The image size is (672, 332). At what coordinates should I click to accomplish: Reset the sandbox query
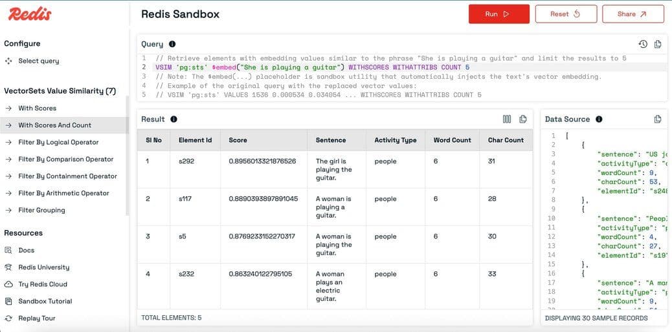pyautogui.click(x=565, y=14)
